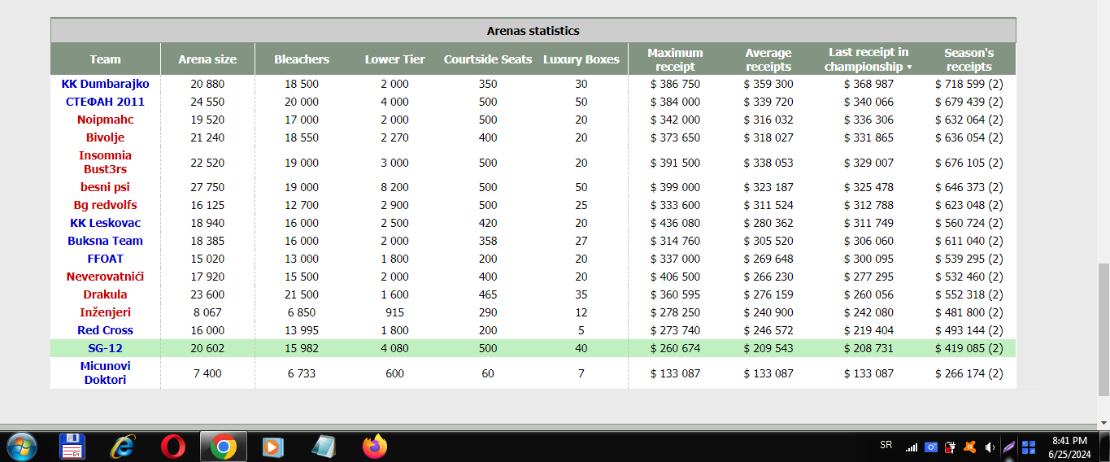This screenshot has width=1110, height=462.
Task: Open Opera browser from the taskbar
Action: tap(172, 447)
